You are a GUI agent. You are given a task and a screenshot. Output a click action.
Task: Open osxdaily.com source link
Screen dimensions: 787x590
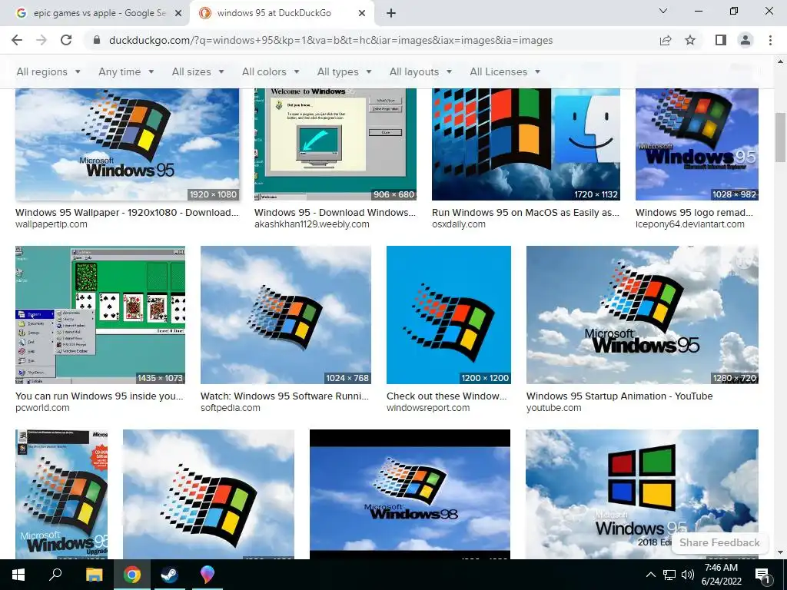pyautogui.click(x=459, y=224)
